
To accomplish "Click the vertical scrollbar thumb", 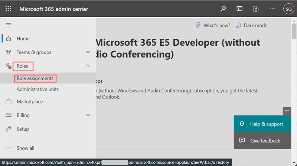I will tap(294, 31).
